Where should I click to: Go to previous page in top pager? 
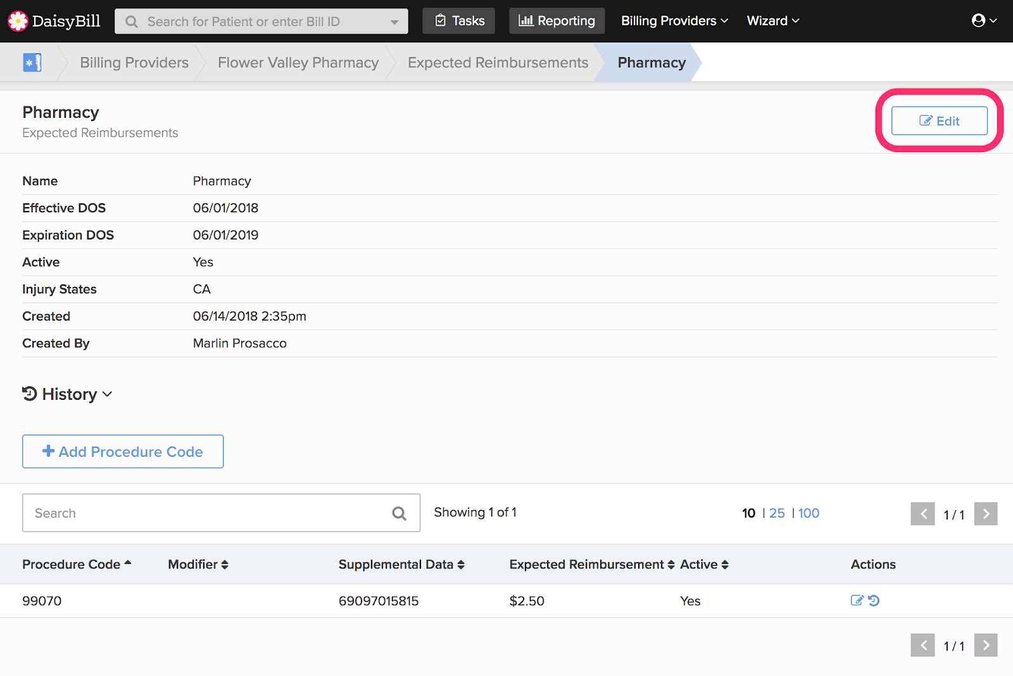pyautogui.click(x=923, y=514)
